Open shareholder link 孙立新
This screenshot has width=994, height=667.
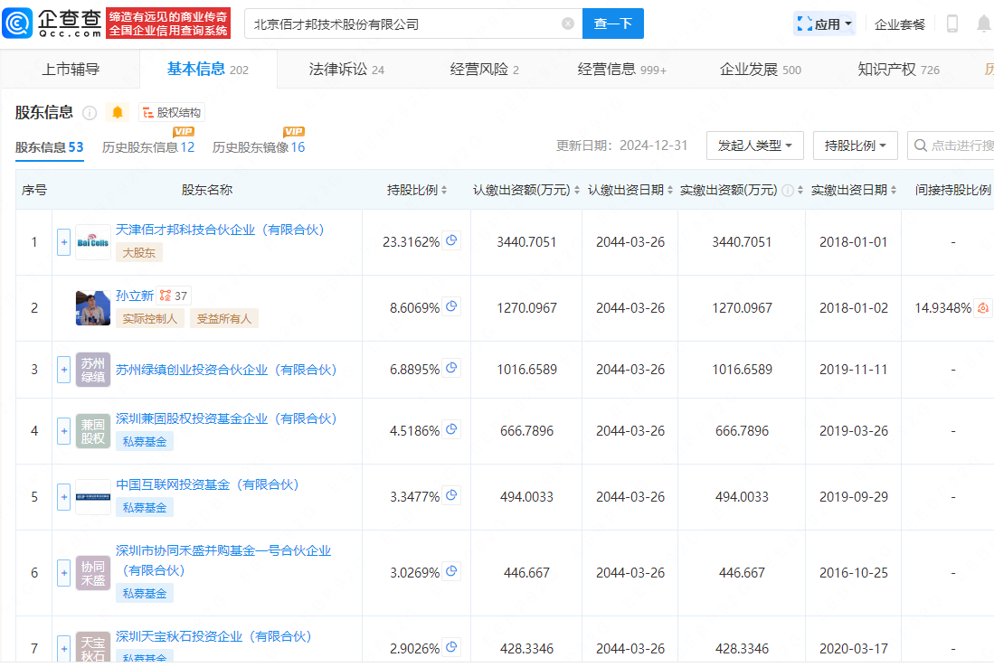(x=135, y=296)
